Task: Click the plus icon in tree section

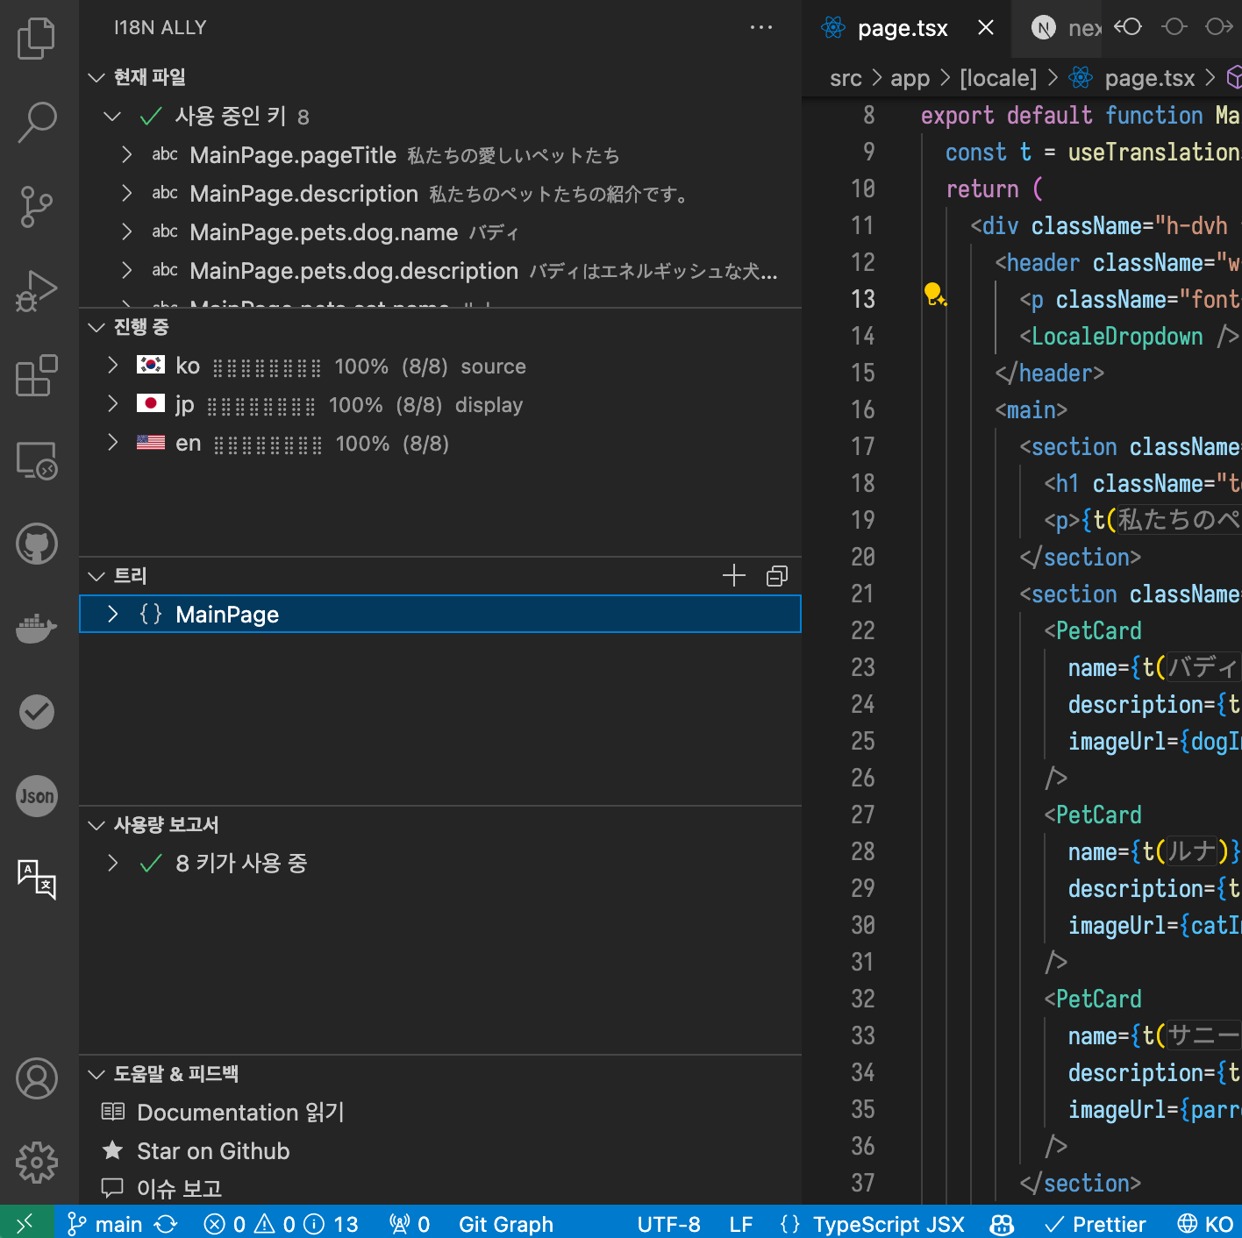Action: click(734, 576)
